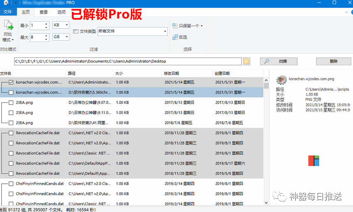This screenshot has width=353, height=212.
Task: Click the preview path C:\Users\Adminis...\scripts
Action: click(x=327, y=89)
